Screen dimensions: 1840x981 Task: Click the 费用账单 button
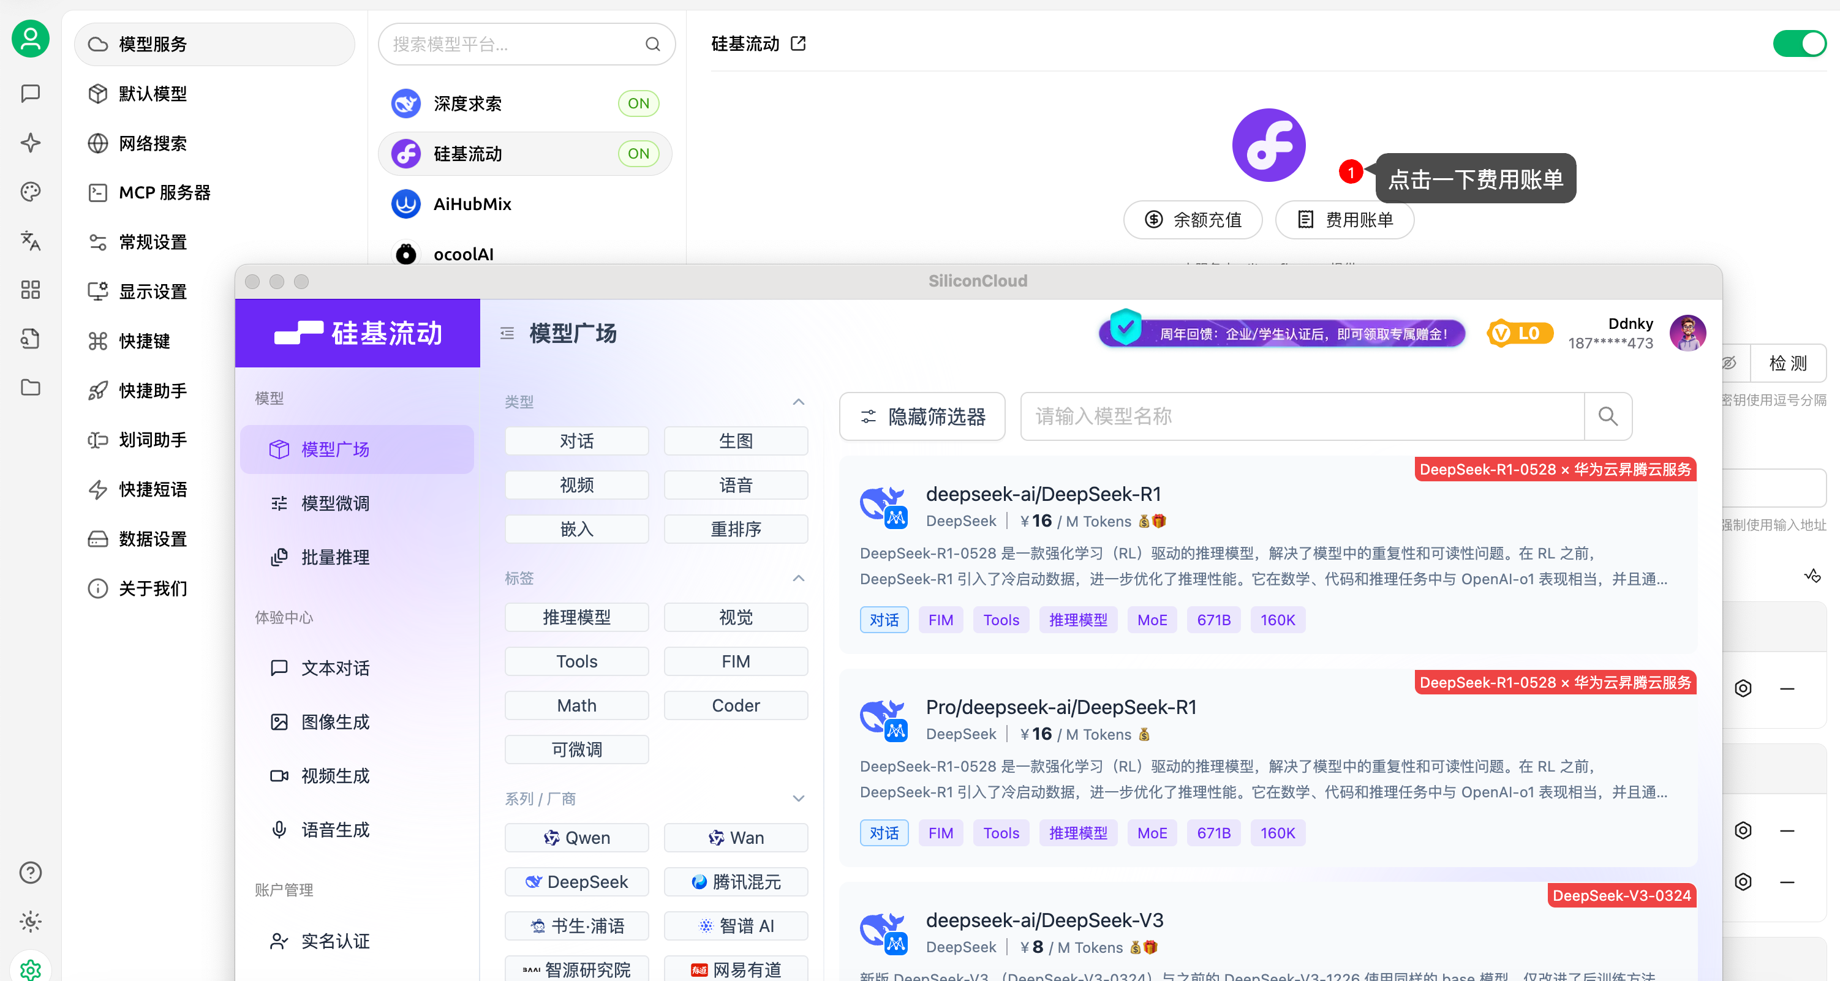click(1344, 220)
